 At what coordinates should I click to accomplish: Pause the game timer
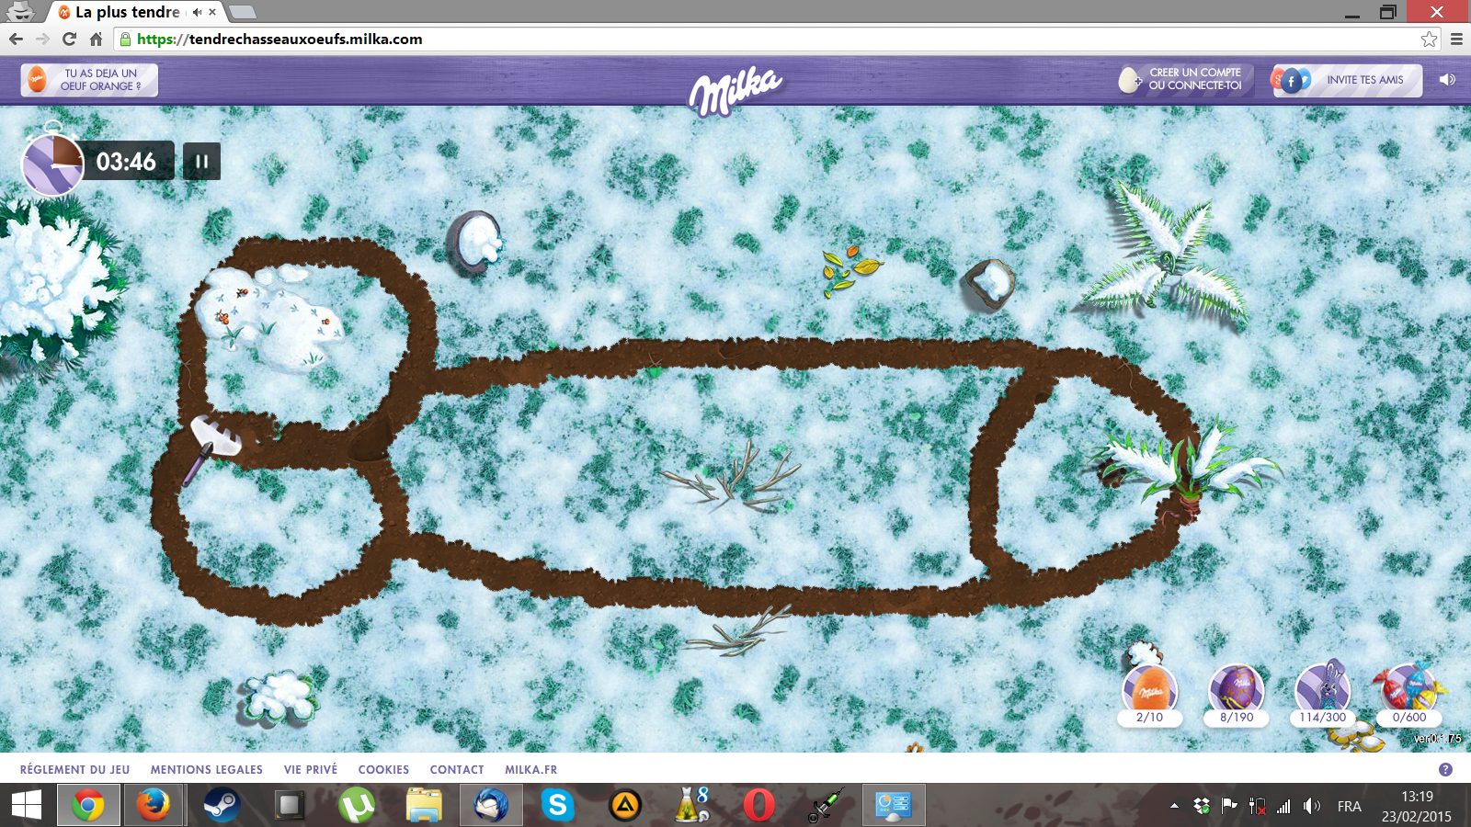click(x=201, y=162)
